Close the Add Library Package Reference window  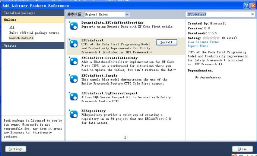coord(253,6)
